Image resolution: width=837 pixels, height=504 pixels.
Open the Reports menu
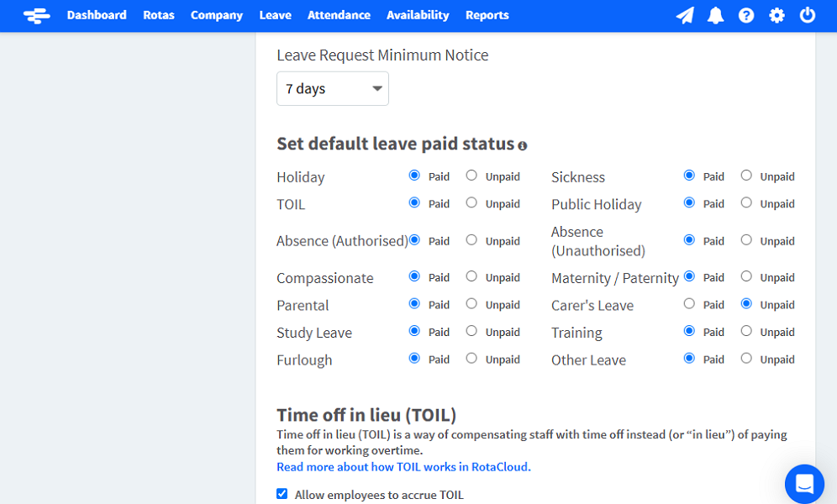(487, 15)
